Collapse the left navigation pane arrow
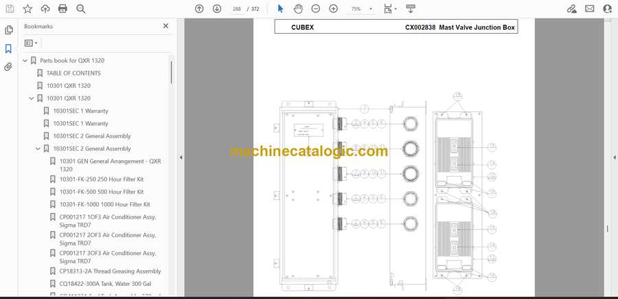Viewport: 618px width, 299px height. pos(181,157)
